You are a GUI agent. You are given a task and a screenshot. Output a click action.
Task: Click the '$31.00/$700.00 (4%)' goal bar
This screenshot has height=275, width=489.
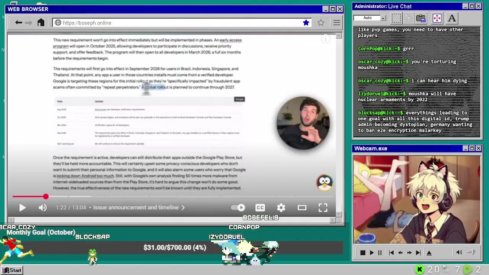pos(175,247)
